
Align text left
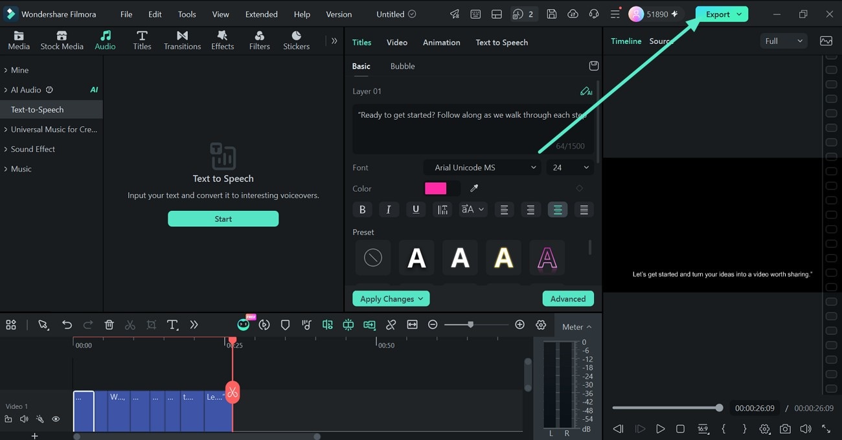pyautogui.click(x=504, y=210)
